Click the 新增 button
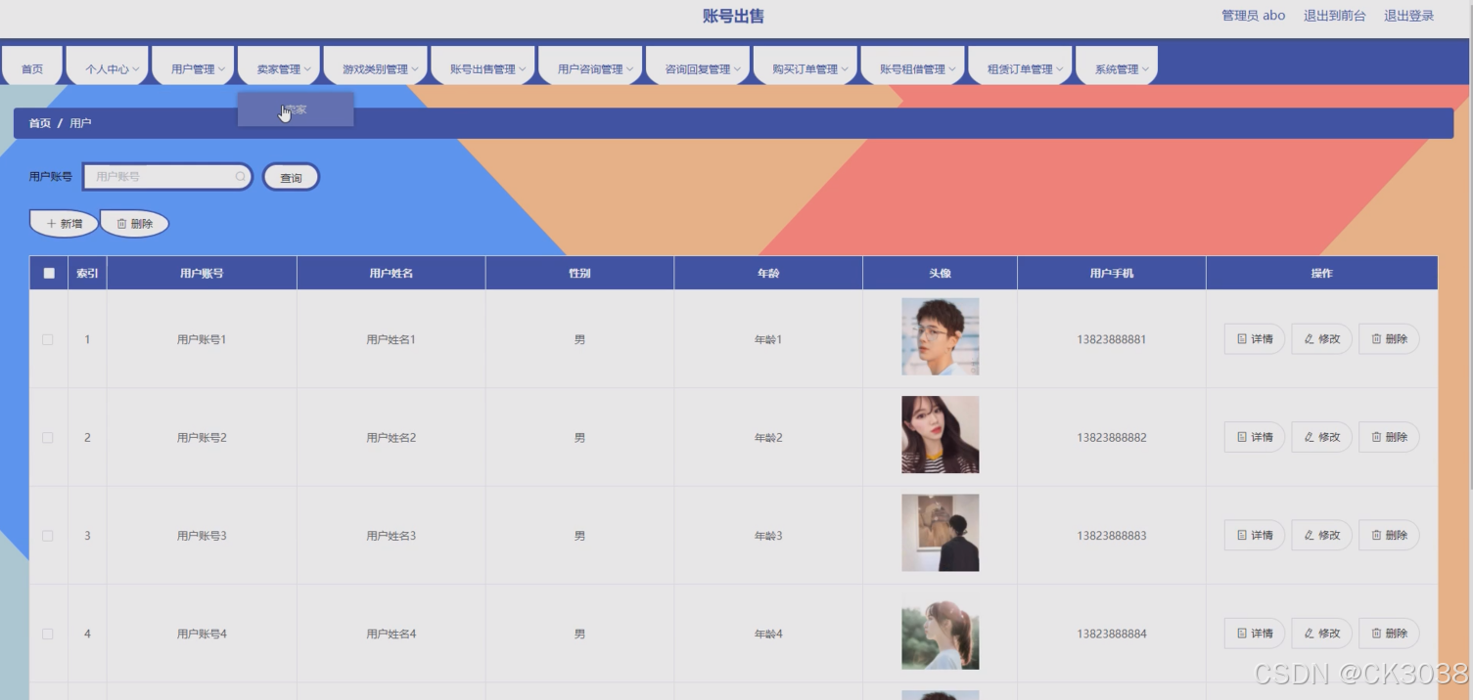Viewport: 1473px width, 700px height. click(x=64, y=224)
